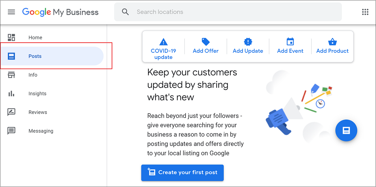Image resolution: width=376 pixels, height=187 pixels.
Task: Open the Google apps grid
Action: coord(365,12)
